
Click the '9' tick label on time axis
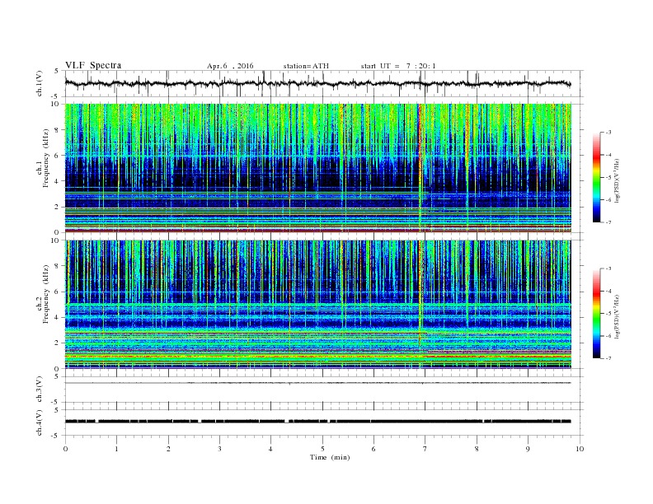[x=528, y=449]
